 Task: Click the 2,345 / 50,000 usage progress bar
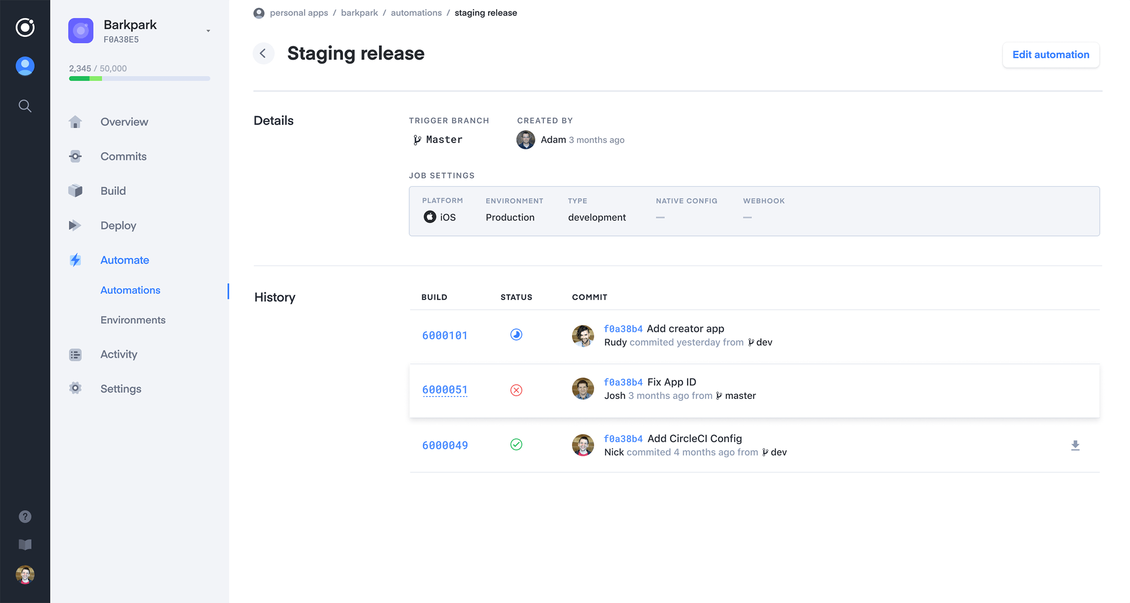(139, 79)
